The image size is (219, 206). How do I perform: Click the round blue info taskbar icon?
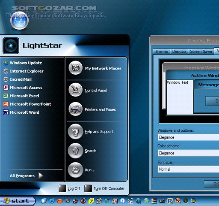tap(123, 201)
